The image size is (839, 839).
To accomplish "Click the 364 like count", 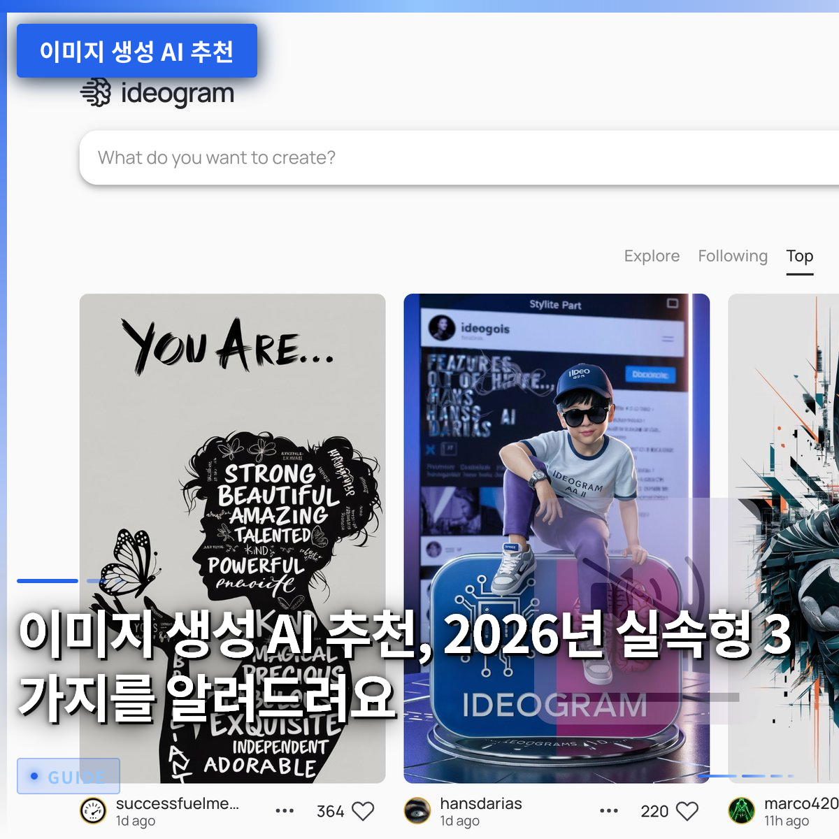I will (x=330, y=811).
